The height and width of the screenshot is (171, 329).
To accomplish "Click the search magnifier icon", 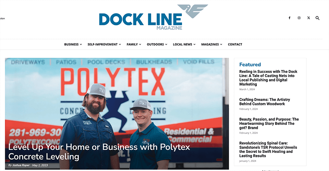I will click(x=317, y=18).
